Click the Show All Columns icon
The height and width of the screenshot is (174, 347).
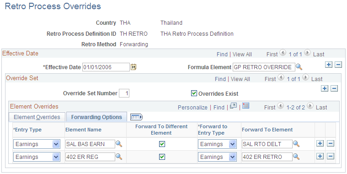(x=136, y=117)
